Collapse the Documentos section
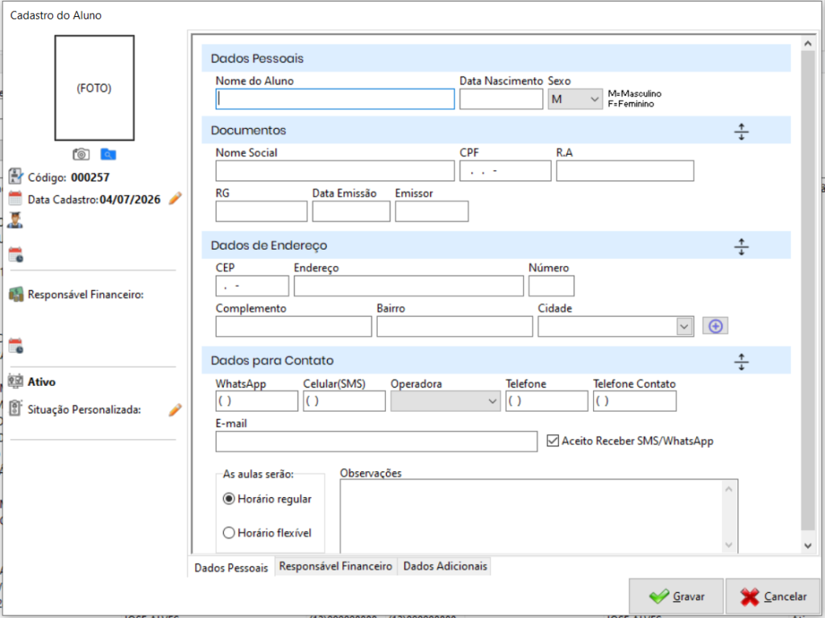 [741, 131]
